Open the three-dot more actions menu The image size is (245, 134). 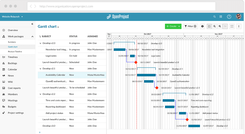(239, 26)
